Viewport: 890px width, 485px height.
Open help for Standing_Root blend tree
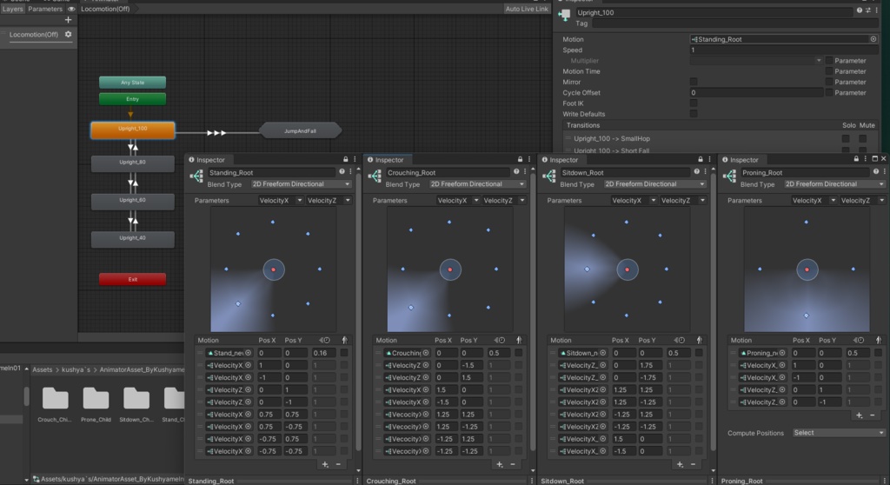[342, 171]
